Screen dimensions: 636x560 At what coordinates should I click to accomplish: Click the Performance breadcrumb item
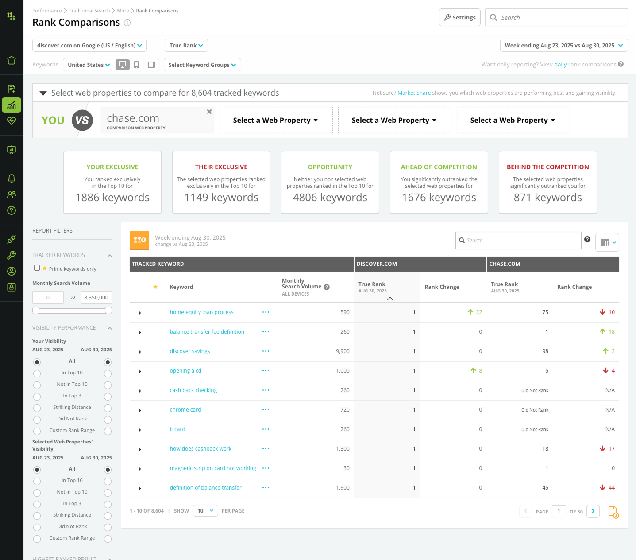[x=47, y=10]
